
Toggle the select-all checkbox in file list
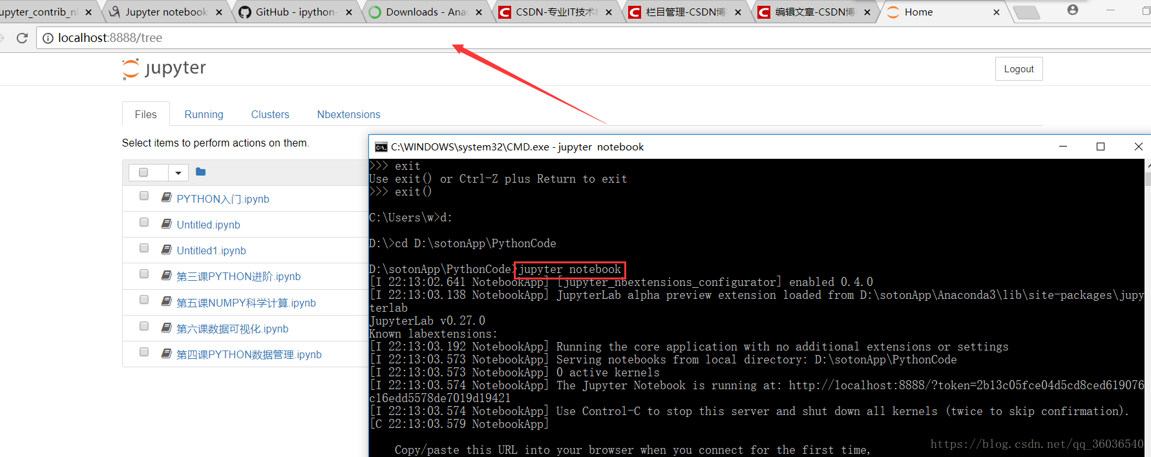pyautogui.click(x=143, y=172)
